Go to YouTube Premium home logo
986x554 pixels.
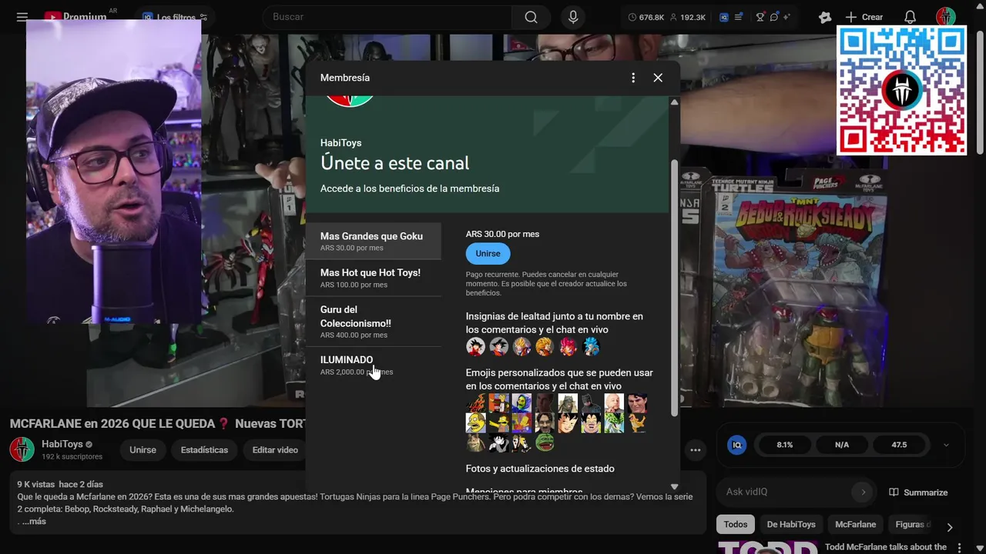click(x=75, y=17)
